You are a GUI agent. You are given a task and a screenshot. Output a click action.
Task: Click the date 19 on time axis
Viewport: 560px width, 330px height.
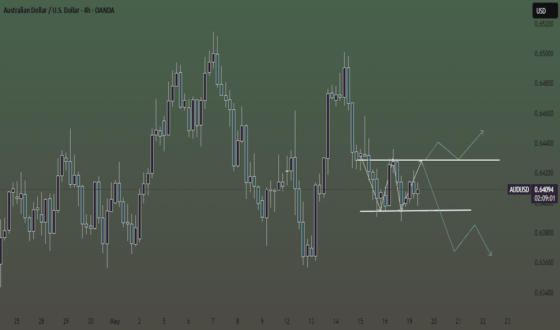pos(409,322)
